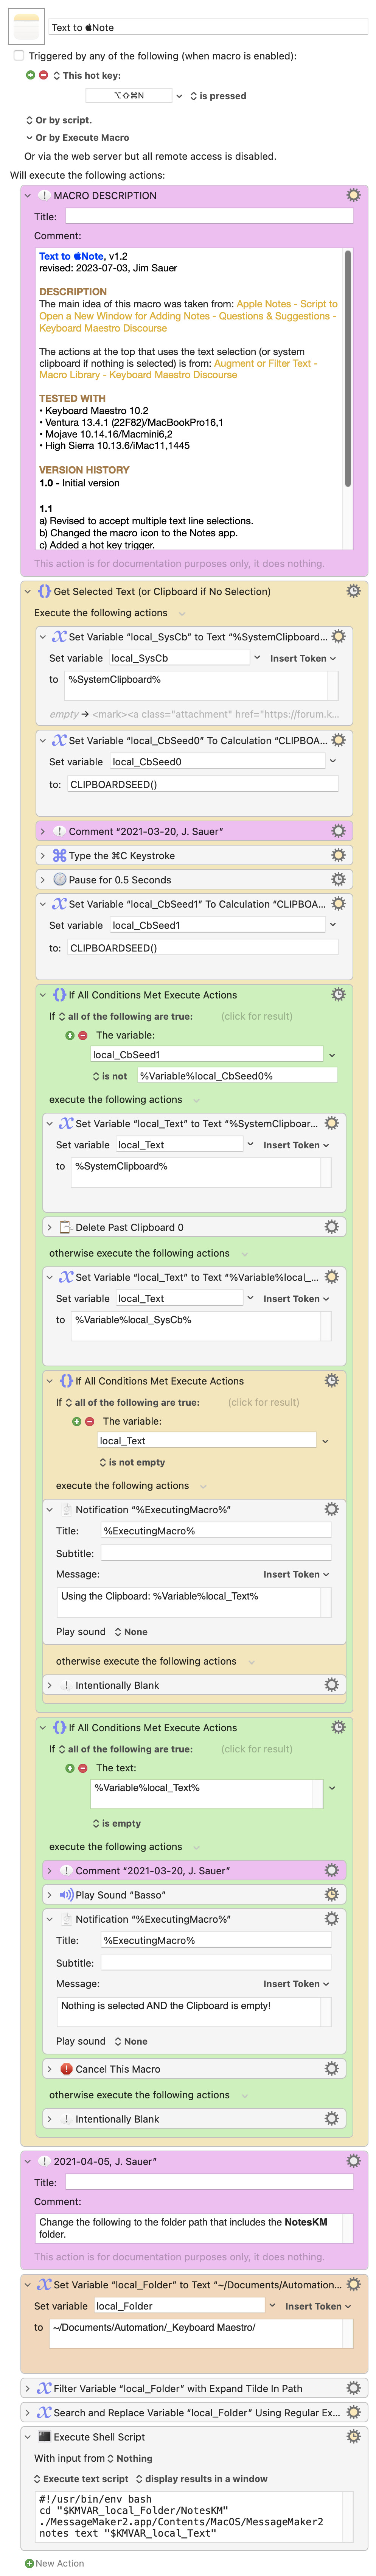Image resolution: width=376 pixels, height=2576 pixels.
Task: Open gear menu for Cancel This Macro action
Action: click(x=332, y=2068)
